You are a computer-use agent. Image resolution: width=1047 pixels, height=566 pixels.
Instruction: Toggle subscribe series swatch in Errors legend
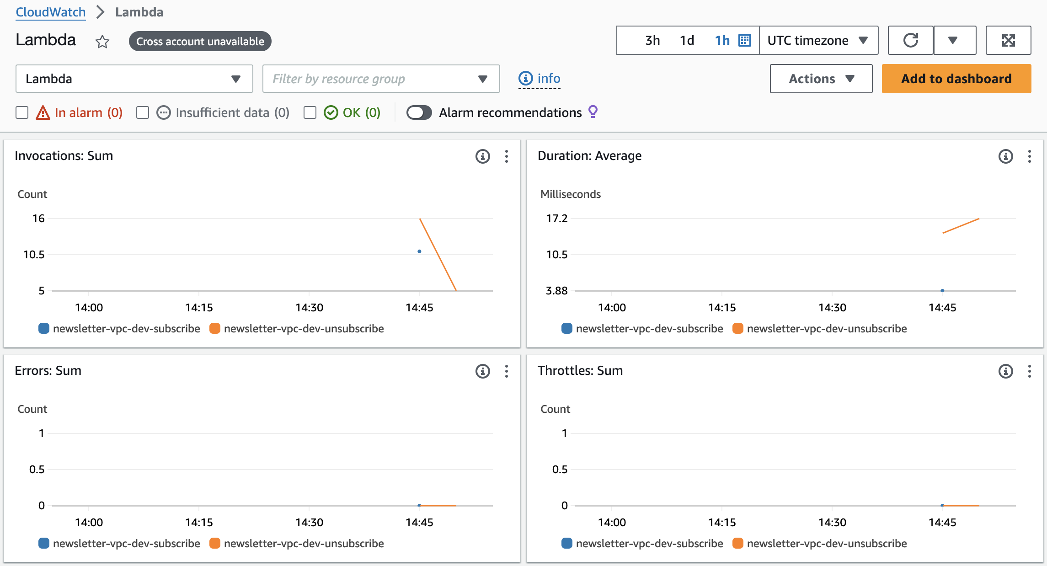(44, 543)
